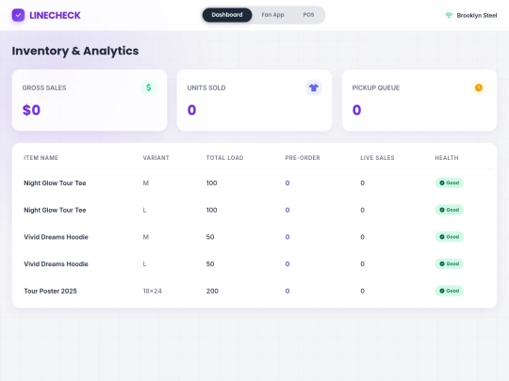Click the Inventory & Analytics heading
The width and height of the screenshot is (509, 381).
pos(75,51)
